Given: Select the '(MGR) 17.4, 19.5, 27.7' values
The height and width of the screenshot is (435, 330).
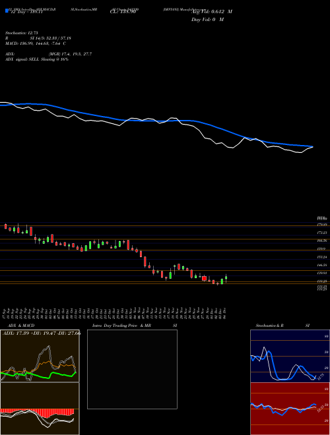Looking at the screenshot, I should (70, 54).
